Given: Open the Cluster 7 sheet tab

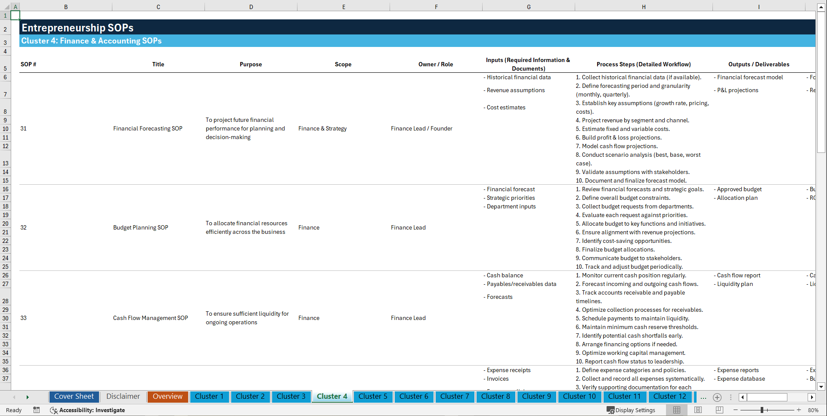Looking at the screenshot, I should tap(455, 397).
